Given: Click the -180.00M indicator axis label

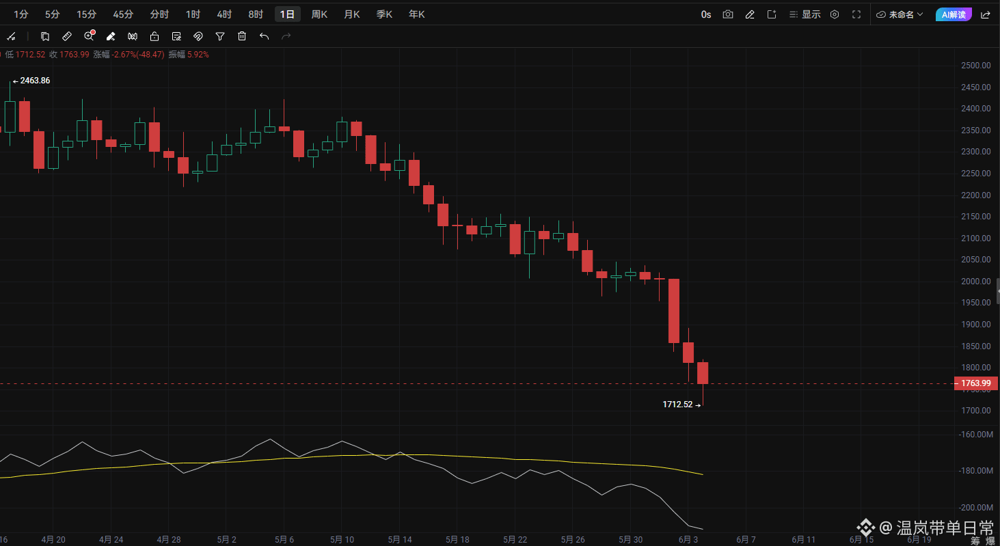Looking at the screenshot, I should pos(975,471).
